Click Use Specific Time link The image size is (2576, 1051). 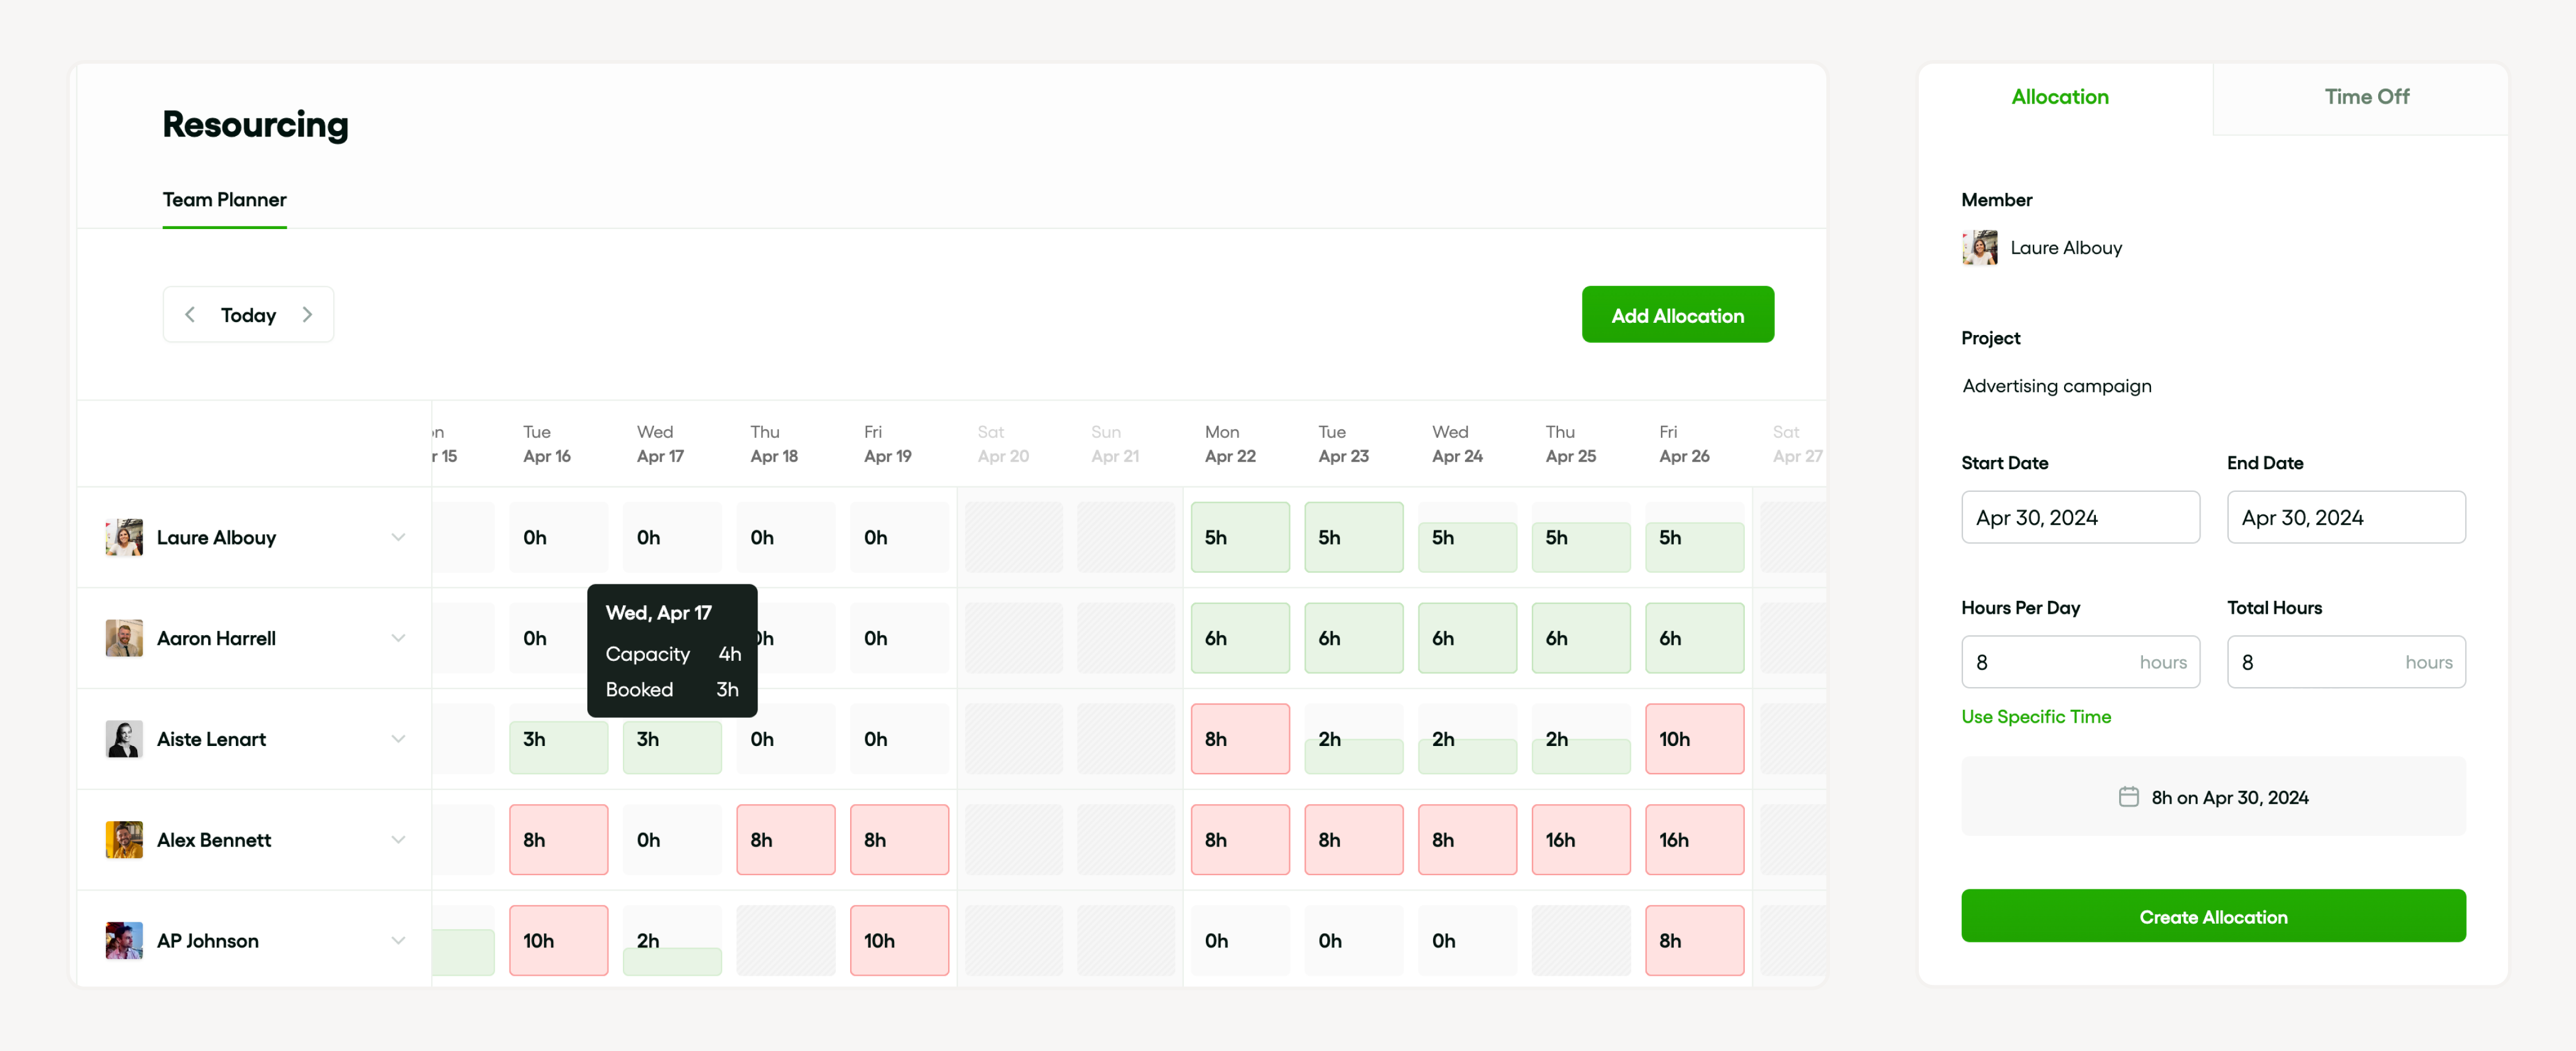2035,716
